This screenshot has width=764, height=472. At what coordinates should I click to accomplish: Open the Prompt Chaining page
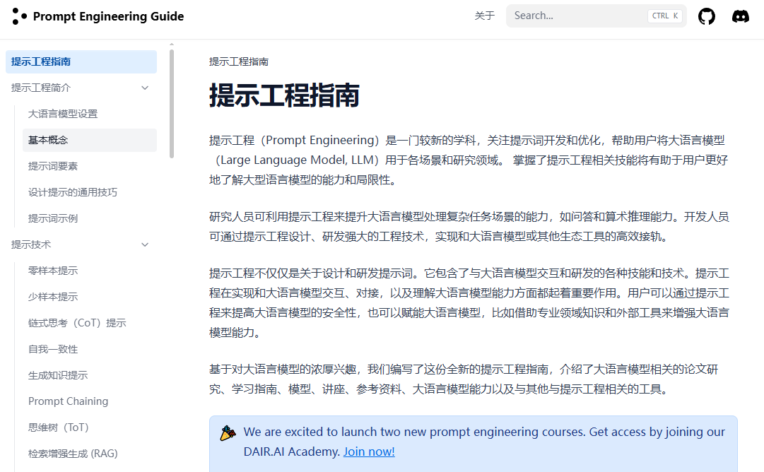[x=68, y=401]
